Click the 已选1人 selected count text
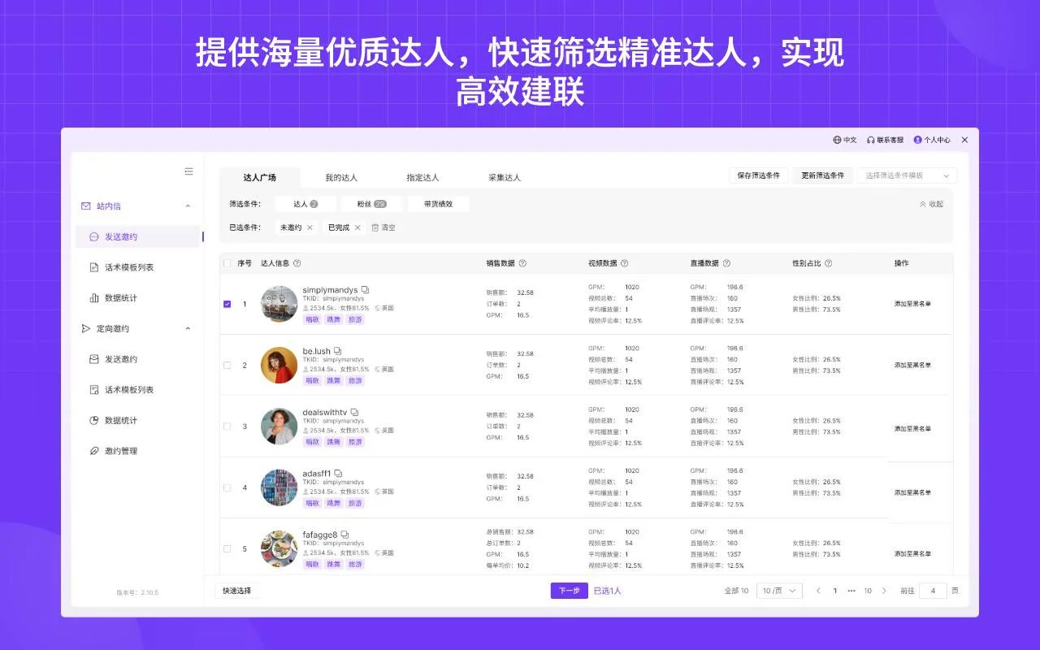This screenshot has width=1040, height=650. (607, 591)
